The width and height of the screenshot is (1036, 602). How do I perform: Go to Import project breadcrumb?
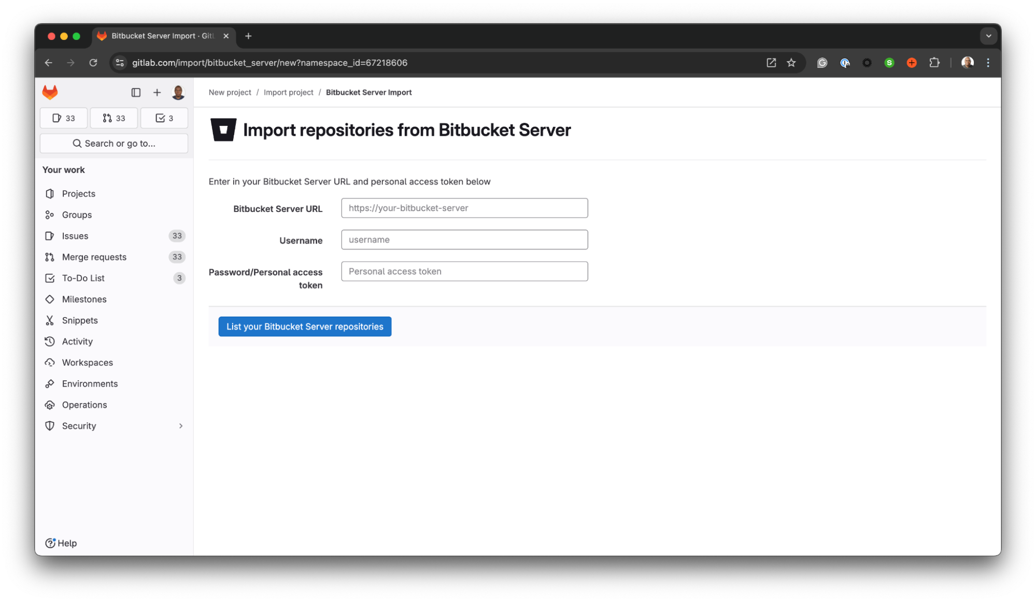pyautogui.click(x=289, y=93)
